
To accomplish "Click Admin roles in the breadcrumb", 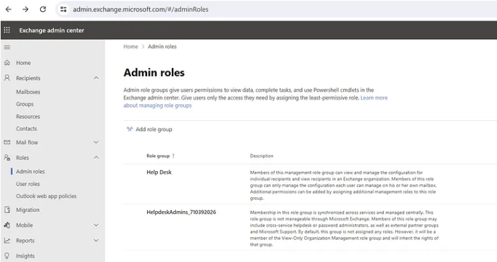I will click(162, 47).
